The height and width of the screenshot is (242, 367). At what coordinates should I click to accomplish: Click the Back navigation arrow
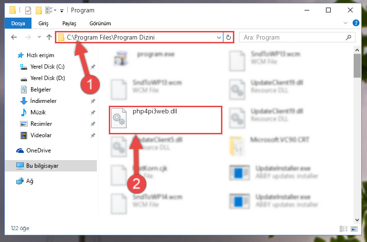tap(14, 37)
